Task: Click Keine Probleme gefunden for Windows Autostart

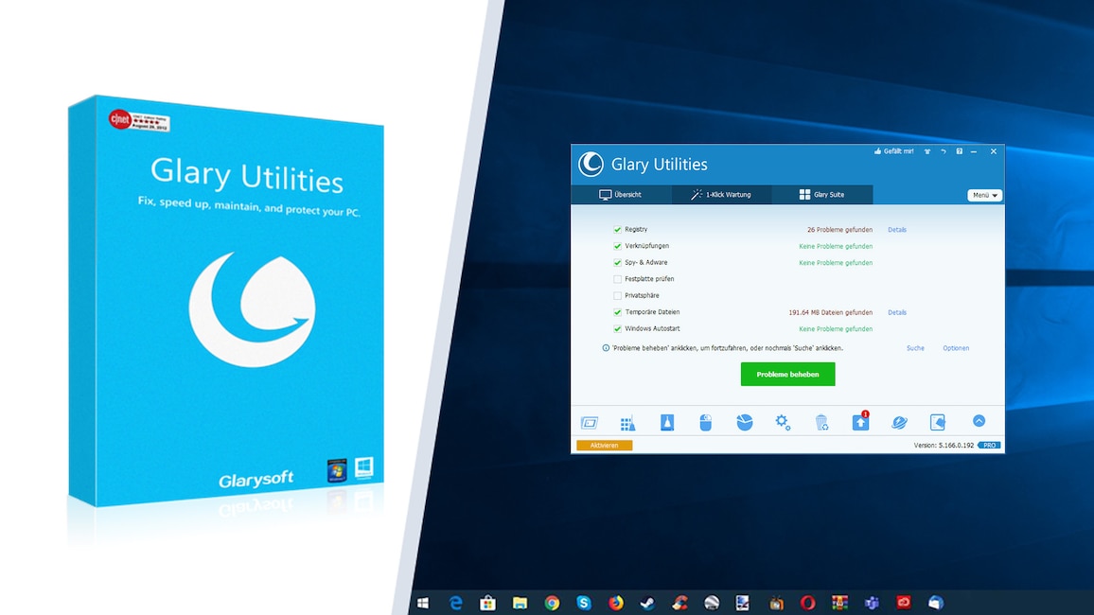Action: point(836,328)
